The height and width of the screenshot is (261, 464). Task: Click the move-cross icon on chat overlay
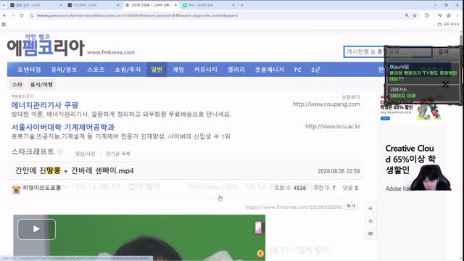445,84
